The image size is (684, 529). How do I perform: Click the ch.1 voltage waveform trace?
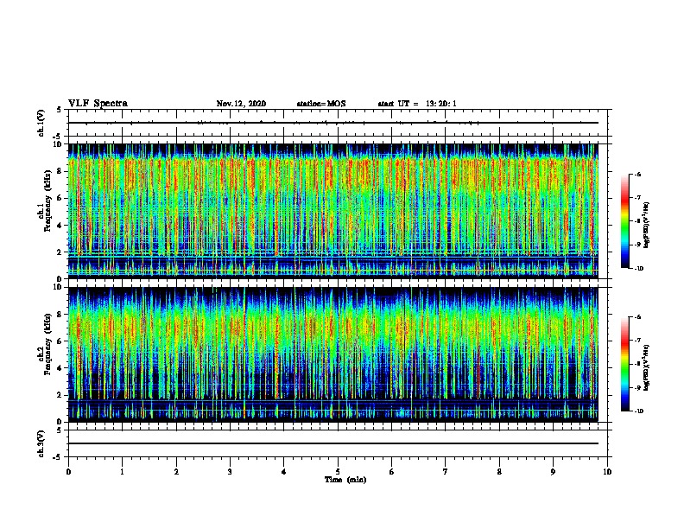click(x=333, y=123)
